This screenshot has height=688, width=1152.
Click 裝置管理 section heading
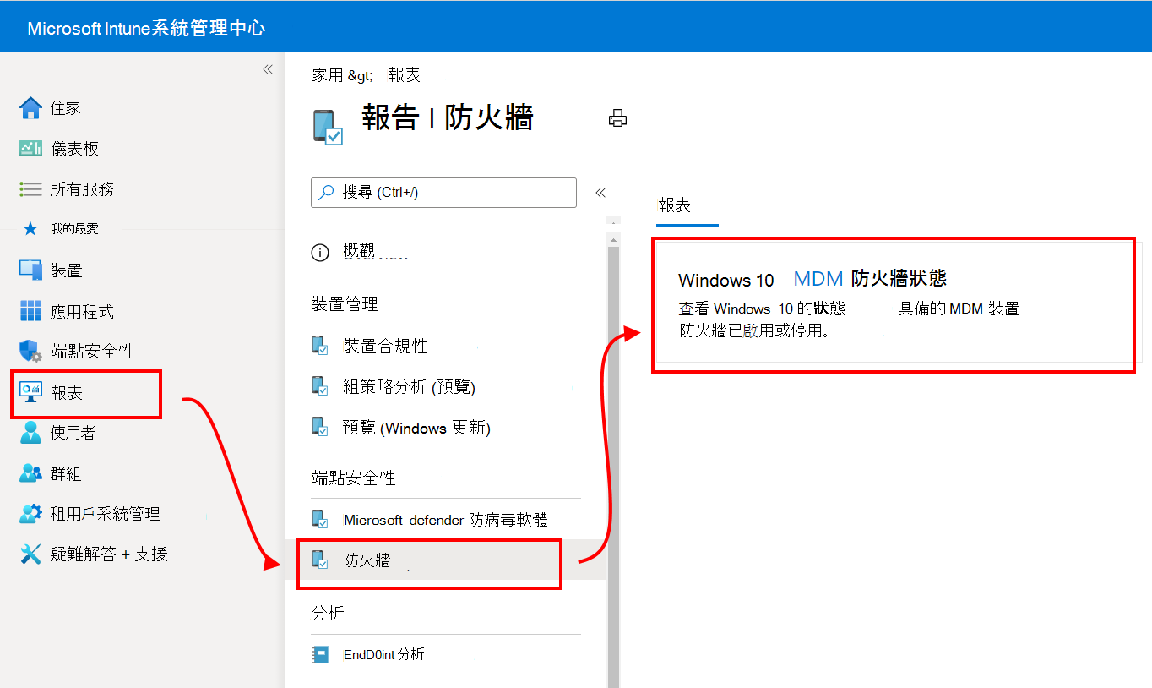point(345,304)
